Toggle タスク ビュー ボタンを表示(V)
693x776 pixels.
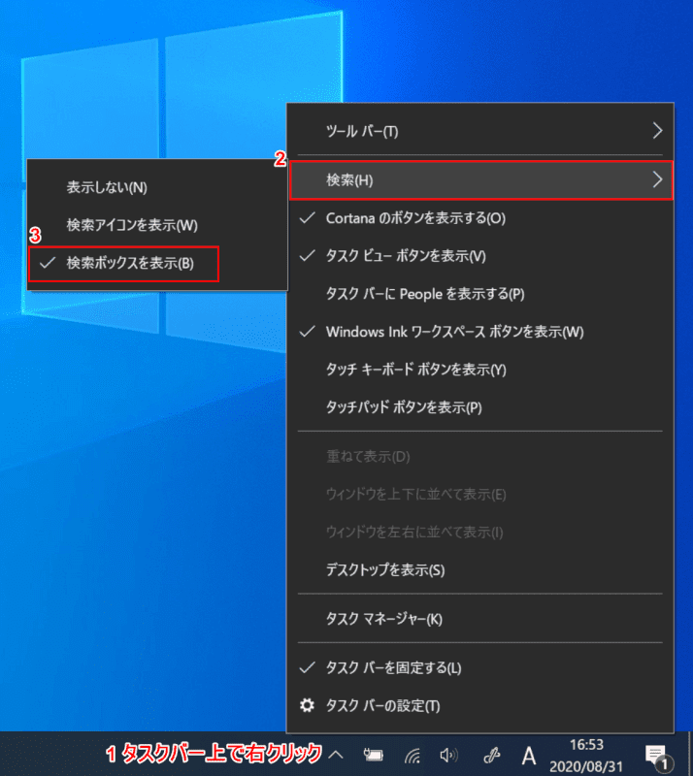click(x=480, y=256)
